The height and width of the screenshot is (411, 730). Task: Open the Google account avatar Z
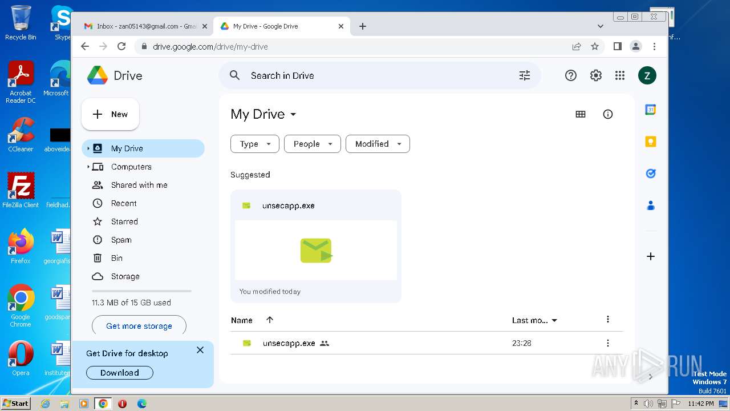click(647, 75)
